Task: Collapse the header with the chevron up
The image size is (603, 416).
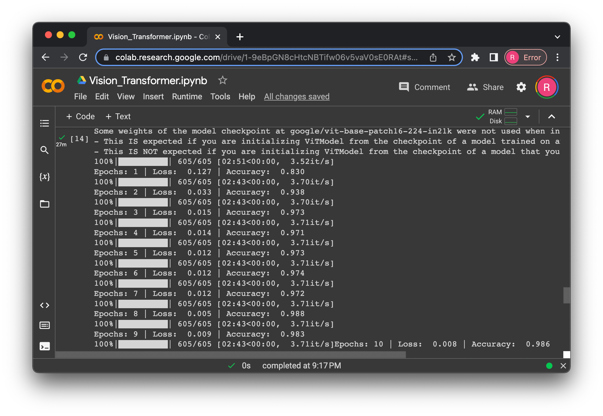Action: point(551,117)
